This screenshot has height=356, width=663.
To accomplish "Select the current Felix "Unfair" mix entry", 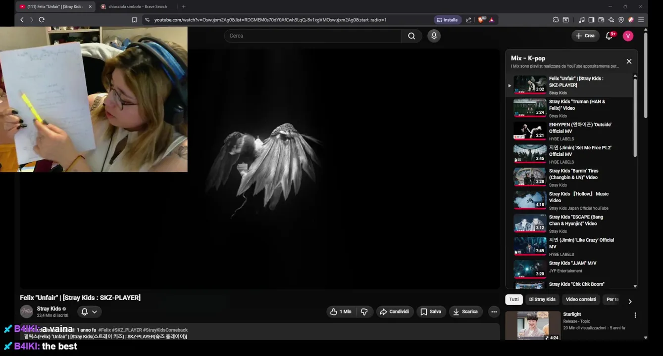I will (x=569, y=85).
